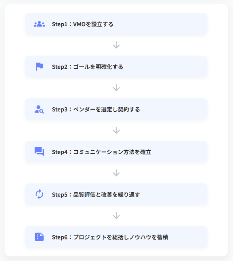Click the refresh cycle icon in Step5
This screenshot has width=233, height=261.
pyautogui.click(x=39, y=194)
